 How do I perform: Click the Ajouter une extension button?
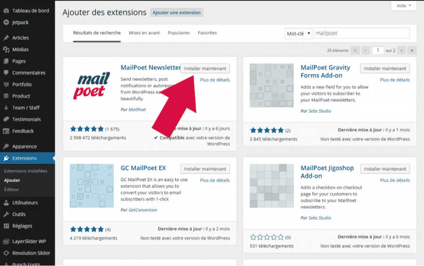point(177,13)
